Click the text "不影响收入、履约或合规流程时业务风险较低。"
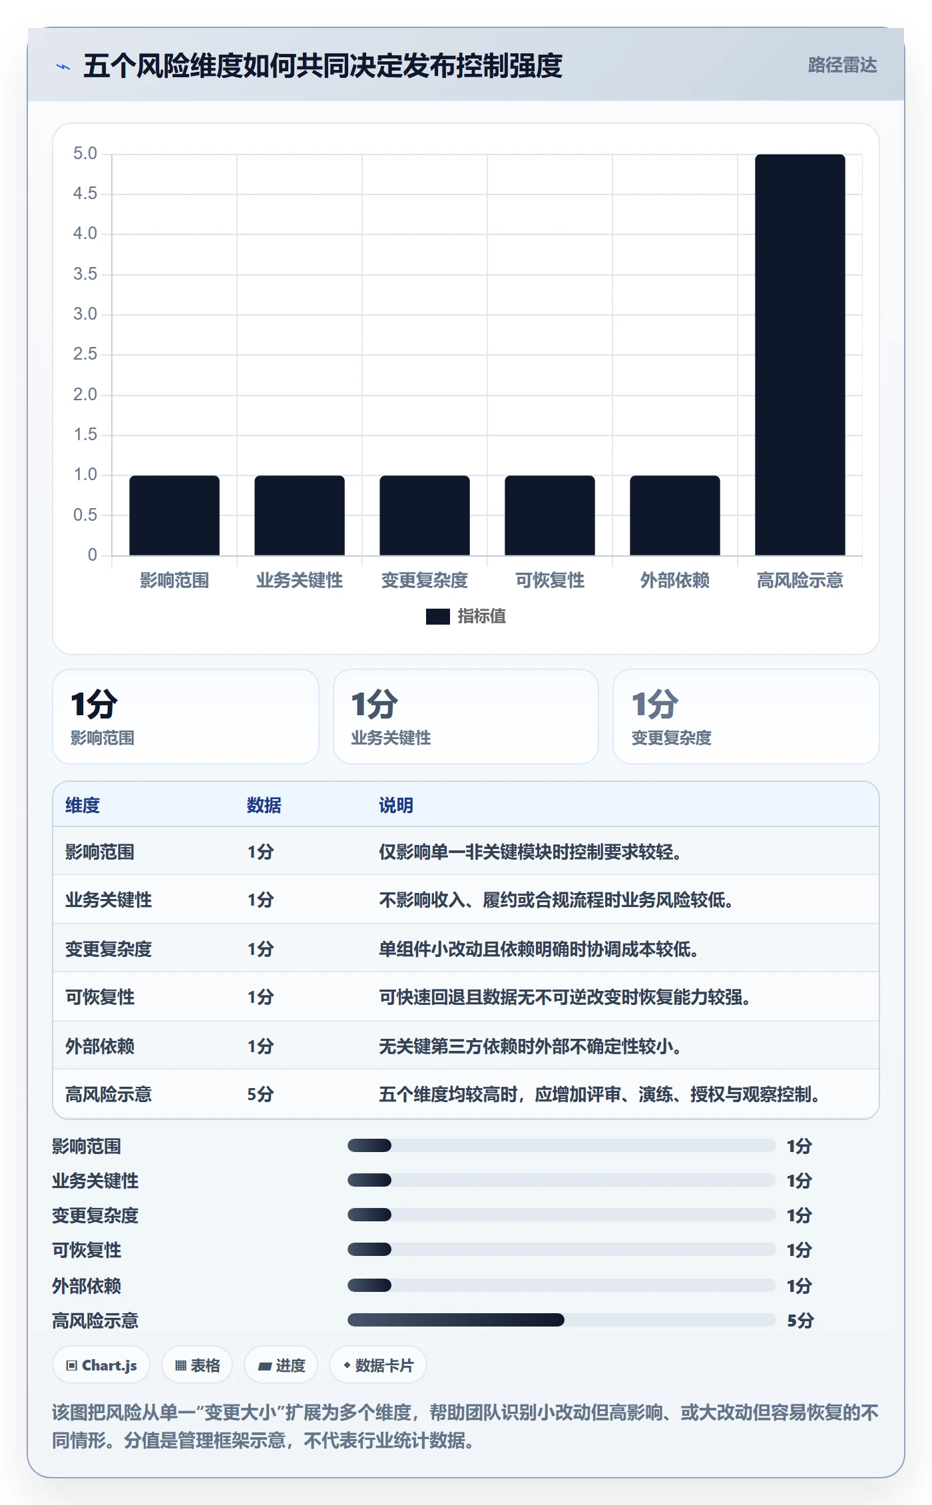The image size is (932, 1505). [x=556, y=900]
